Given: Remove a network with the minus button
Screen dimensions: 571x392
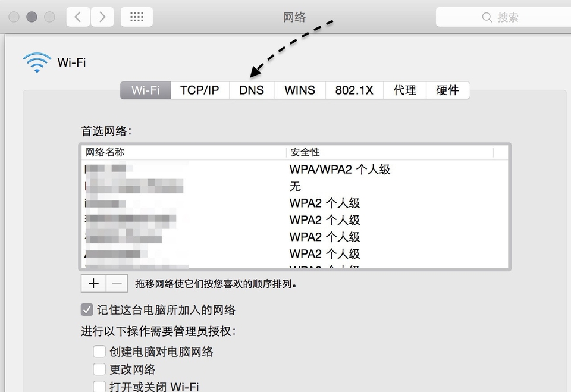Looking at the screenshot, I should coord(117,283).
